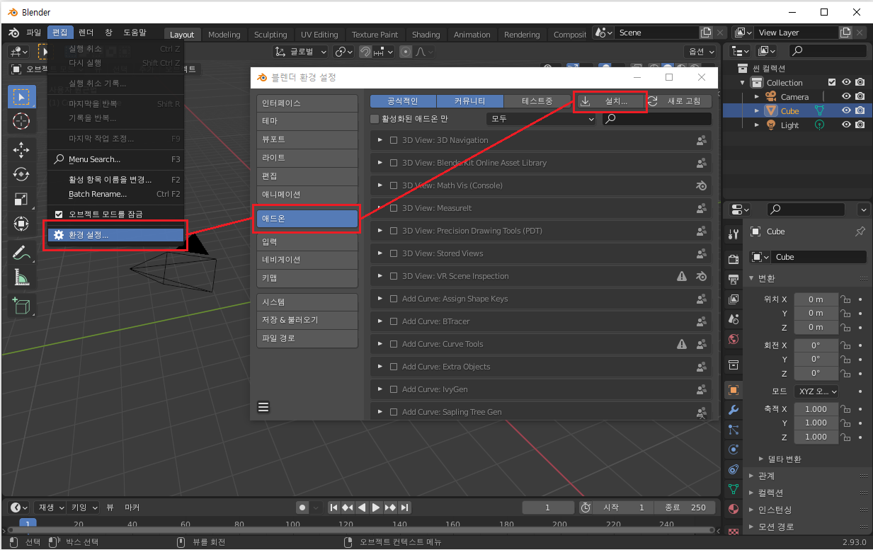
Task: Select the Scale tool
Action: pyautogui.click(x=21, y=199)
